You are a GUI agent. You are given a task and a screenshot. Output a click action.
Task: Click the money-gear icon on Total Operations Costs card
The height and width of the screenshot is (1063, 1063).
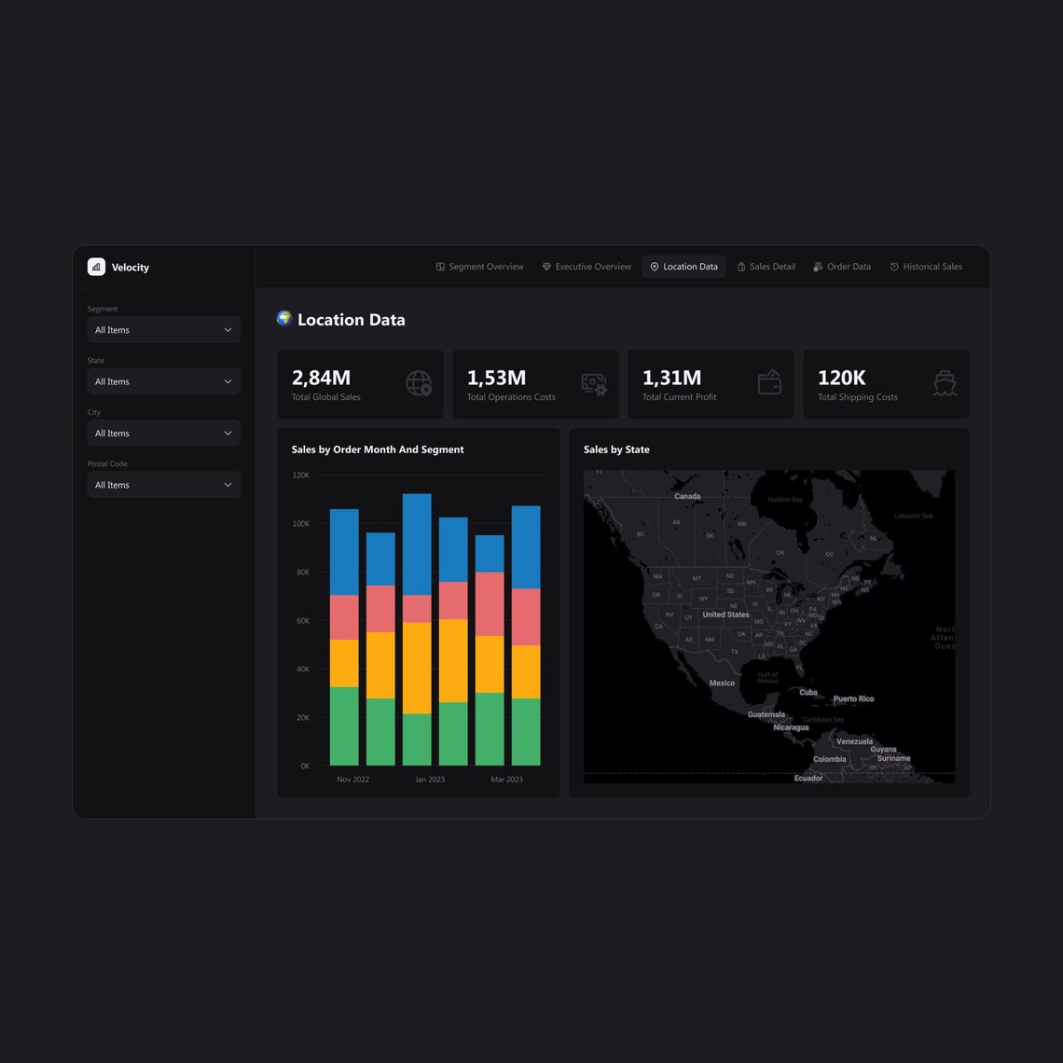(x=593, y=383)
